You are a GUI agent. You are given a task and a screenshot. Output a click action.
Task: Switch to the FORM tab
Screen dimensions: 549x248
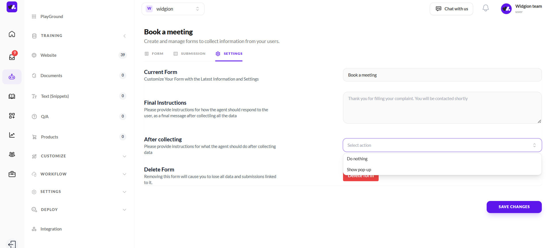click(x=154, y=54)
